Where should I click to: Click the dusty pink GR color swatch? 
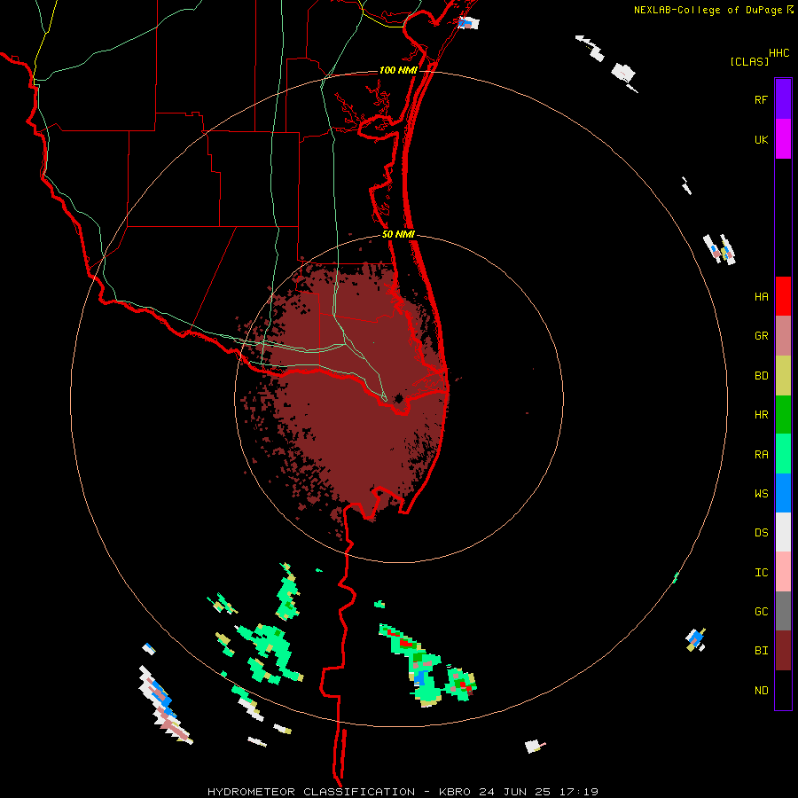tap(783, 336)
